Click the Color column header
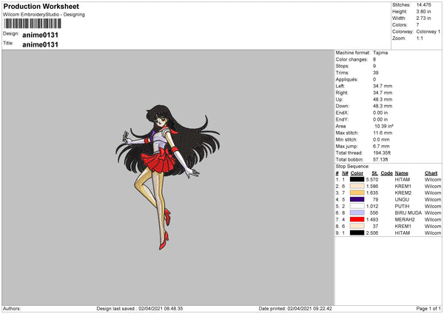Screen dimensions: 444x314 pyautogui.click(x=357, y=173)
